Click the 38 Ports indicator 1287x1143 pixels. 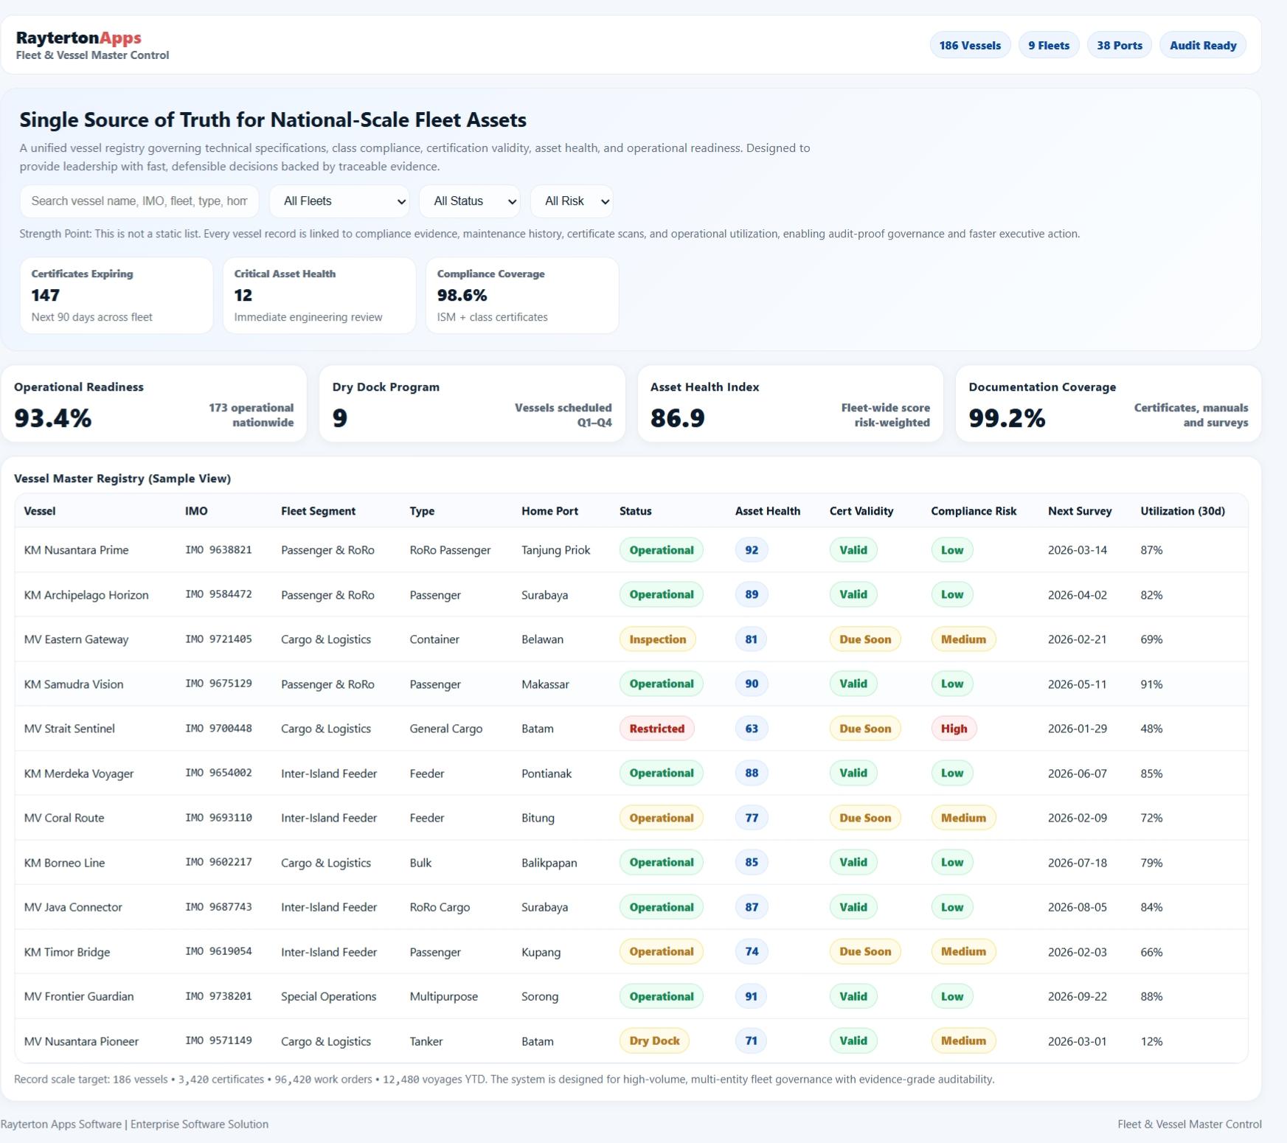coord(1119,44)
